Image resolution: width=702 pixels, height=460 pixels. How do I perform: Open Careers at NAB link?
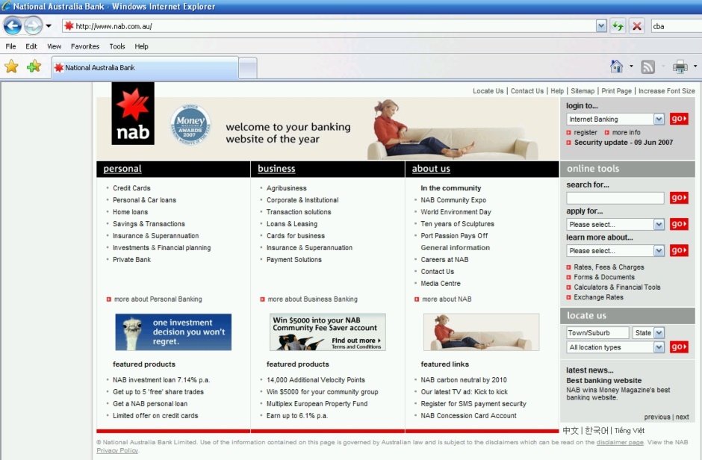[444, 260]
